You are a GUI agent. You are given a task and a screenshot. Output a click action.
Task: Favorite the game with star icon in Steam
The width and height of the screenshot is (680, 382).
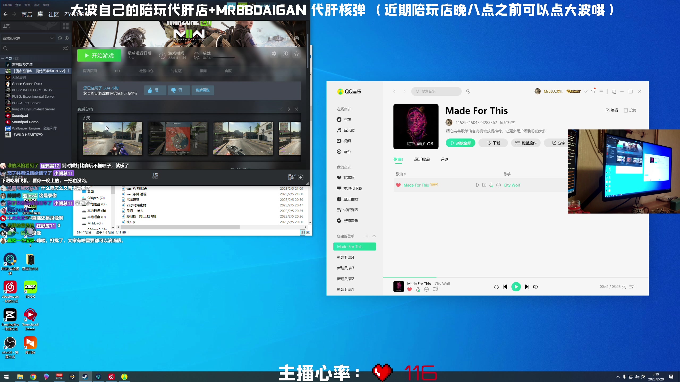296,54
